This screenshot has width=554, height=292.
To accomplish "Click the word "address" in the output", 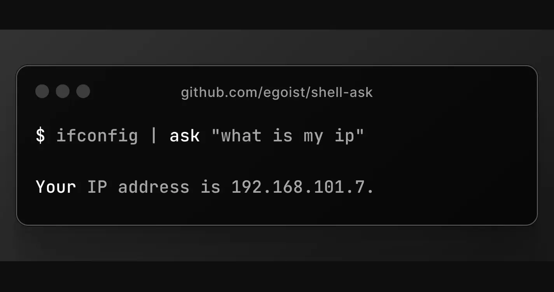I will click(154, 187).
